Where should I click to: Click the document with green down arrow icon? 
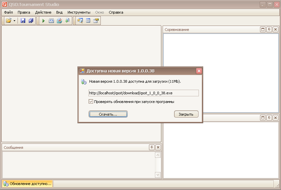coord(68,21)
